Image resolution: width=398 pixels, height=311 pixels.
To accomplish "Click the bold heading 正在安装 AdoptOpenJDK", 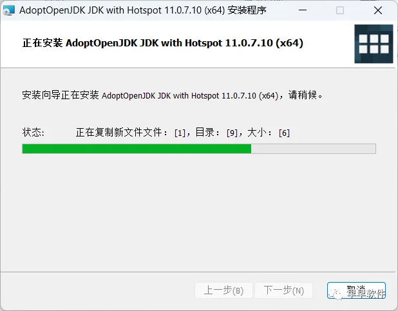I will click(x=163, y=43).
